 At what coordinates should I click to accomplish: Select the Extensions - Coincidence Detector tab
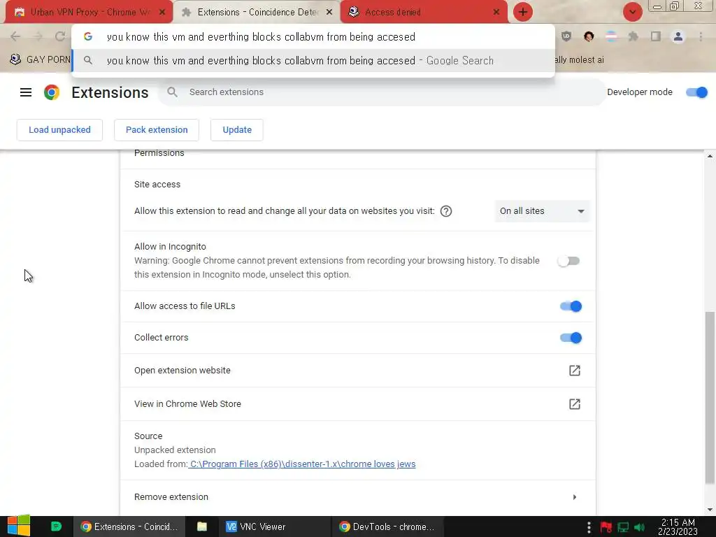[x=257, y=12]
